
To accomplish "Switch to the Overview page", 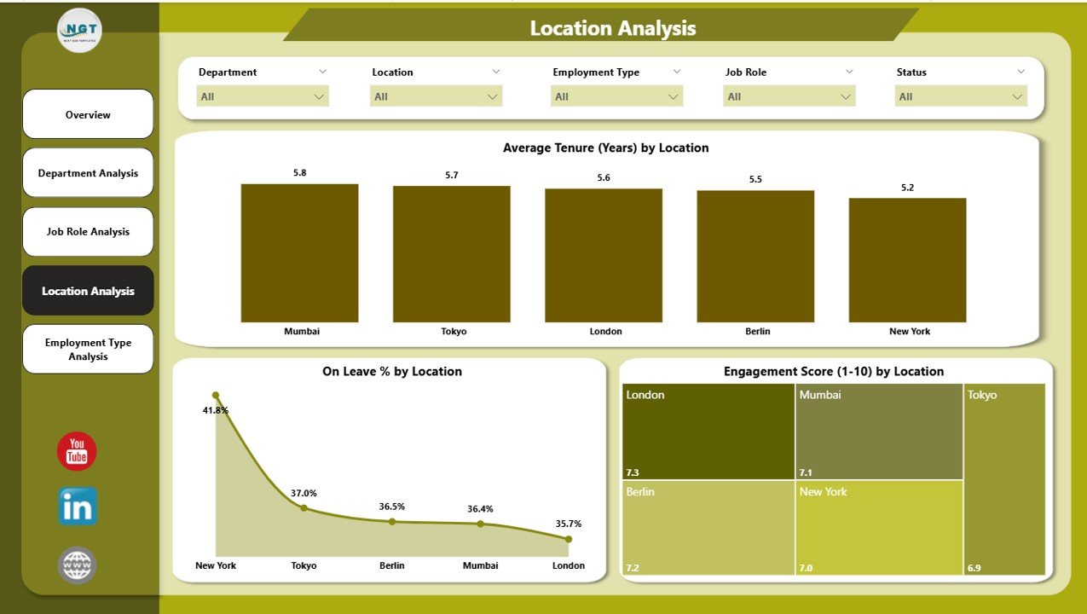I will tap(88, 113).
